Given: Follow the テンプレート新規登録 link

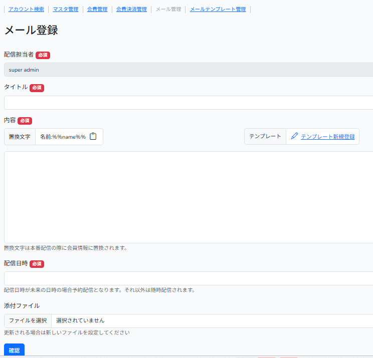Looking at the screenshot, I should click(x=327, y=137).
